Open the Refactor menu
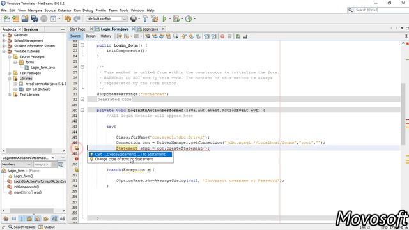 65,10
